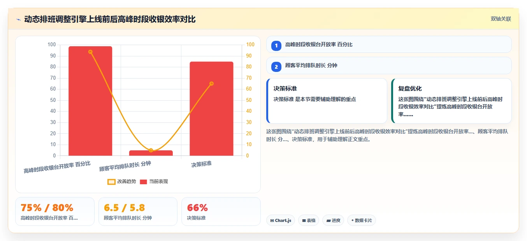Image resolution: width=527 pixels, height=241 pixels.
Task: Click the 双轴关联 label in header
Action: click(501, 19)
